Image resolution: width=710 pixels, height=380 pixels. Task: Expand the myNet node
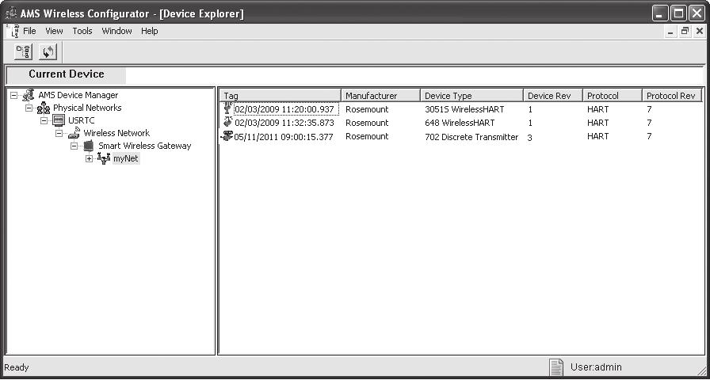pos(89,159)
